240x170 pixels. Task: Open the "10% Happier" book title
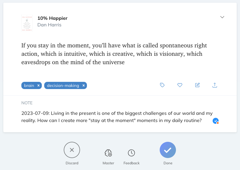click(52, 18)
